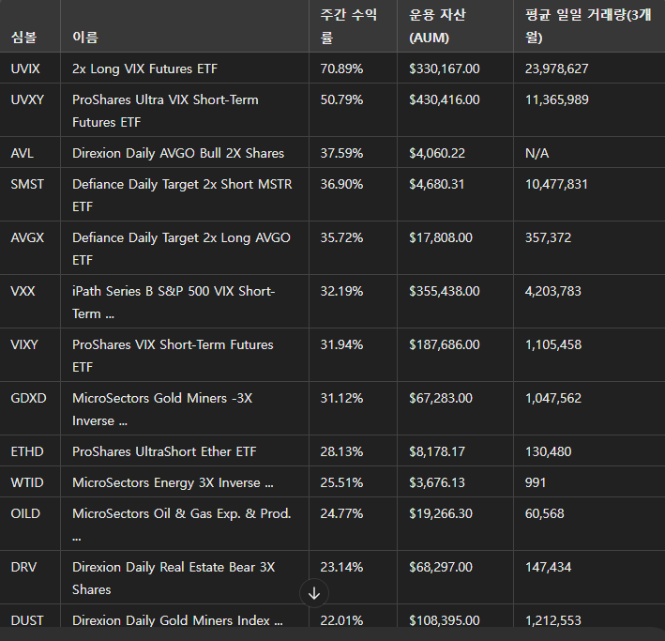Image resolution: width=665 pixels, height=641 pixels.
Task: Select ProShares UltraShort Ether ETF name
Action: [164, 451]
